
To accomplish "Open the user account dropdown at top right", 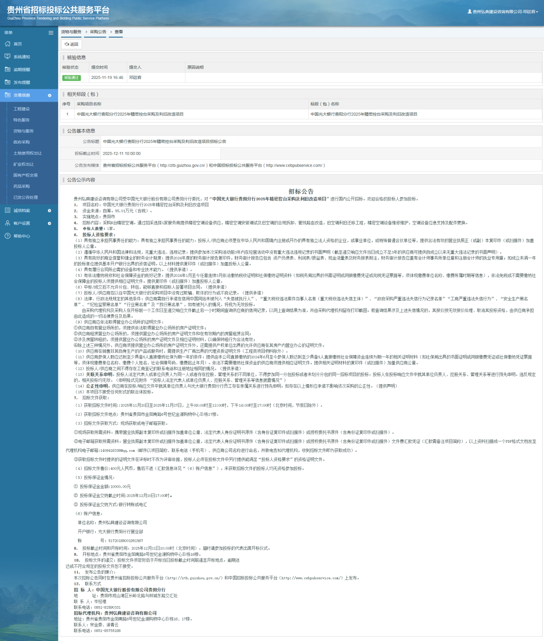I will [x=503, y=12].
